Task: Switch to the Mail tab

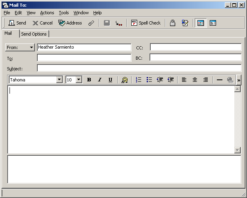Action: tap(8, 33)
